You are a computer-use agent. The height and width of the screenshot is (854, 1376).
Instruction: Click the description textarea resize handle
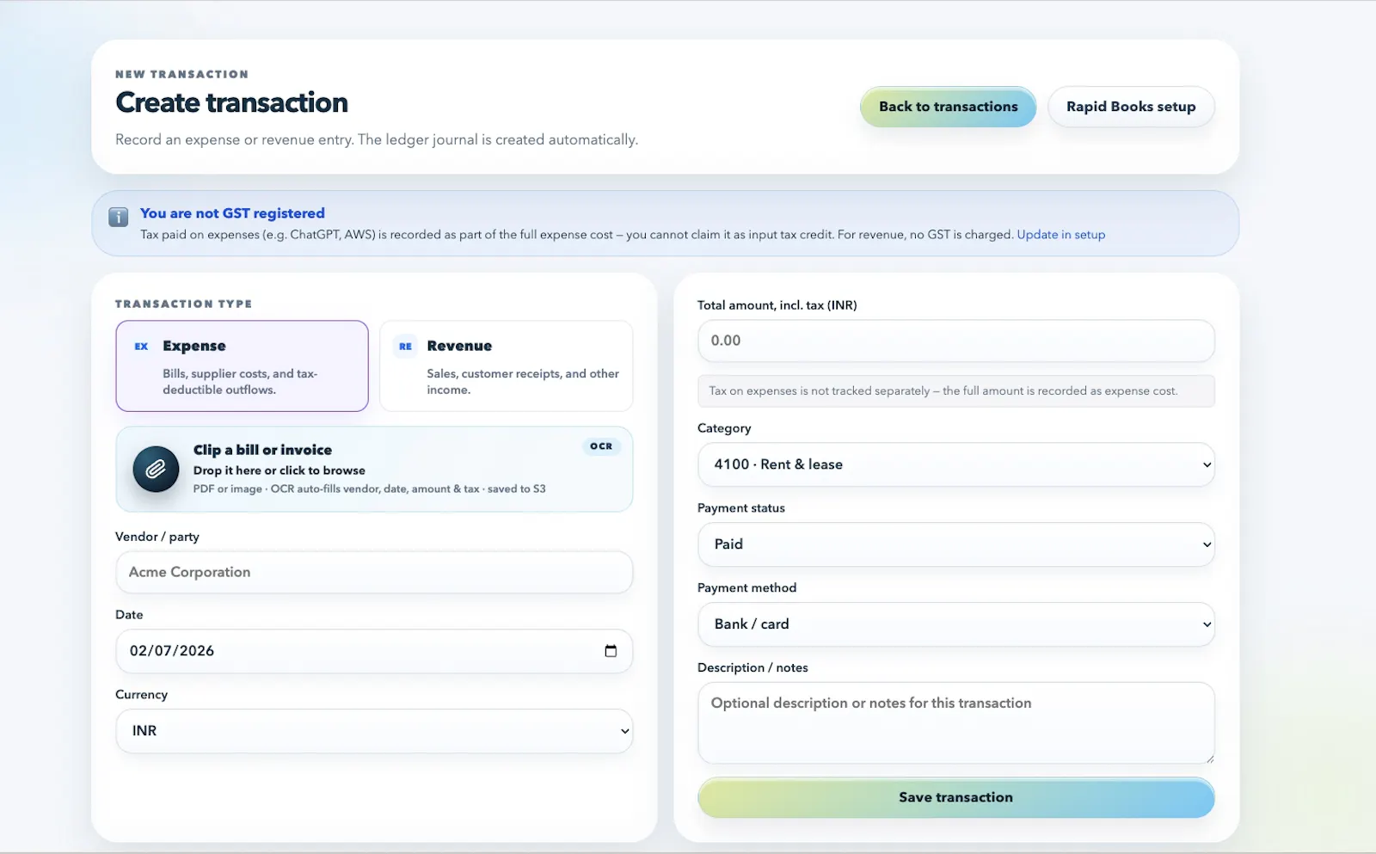[x=1209, y=759]
